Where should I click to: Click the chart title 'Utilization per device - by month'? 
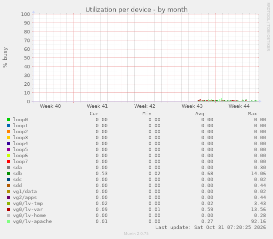(136, 10)
